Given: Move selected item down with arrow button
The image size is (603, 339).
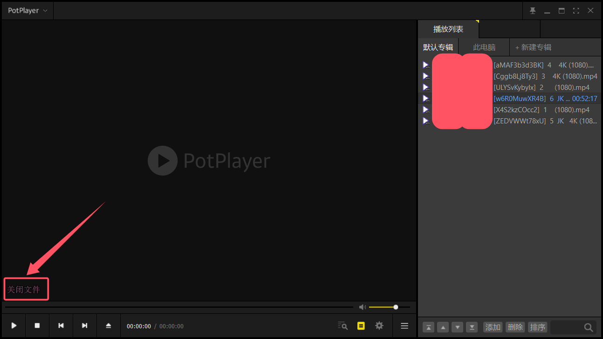Looking at the screenshot, I should pos(457,327).
